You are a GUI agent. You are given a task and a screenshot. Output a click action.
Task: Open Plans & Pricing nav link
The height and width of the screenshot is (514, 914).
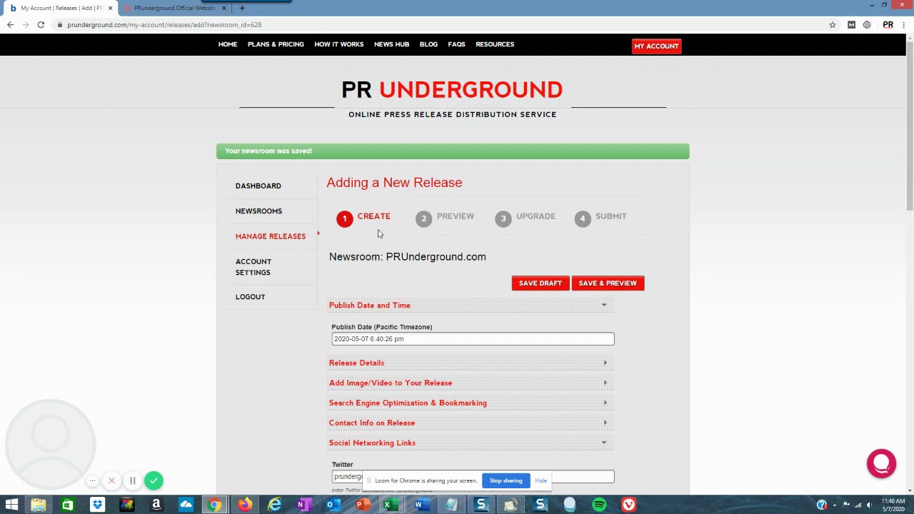pyautogui.click(x=276, y=44)
